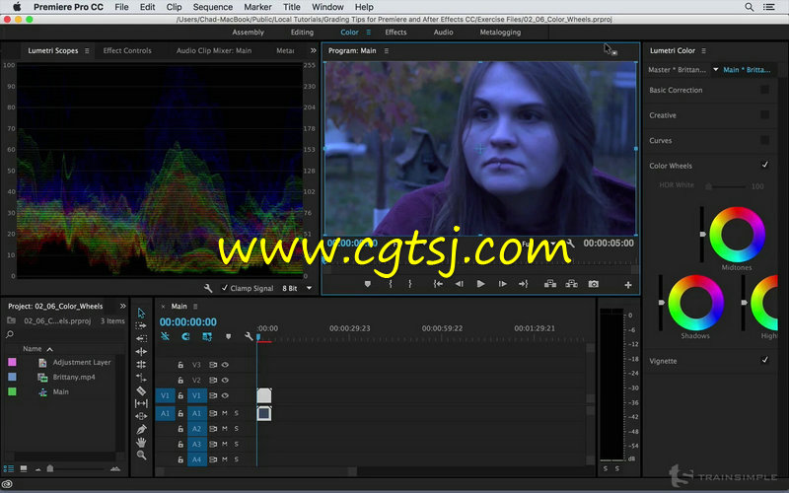This screenshot has width=789, height=493.
Task: Open the Sequence menu
Action: [213, 7]
